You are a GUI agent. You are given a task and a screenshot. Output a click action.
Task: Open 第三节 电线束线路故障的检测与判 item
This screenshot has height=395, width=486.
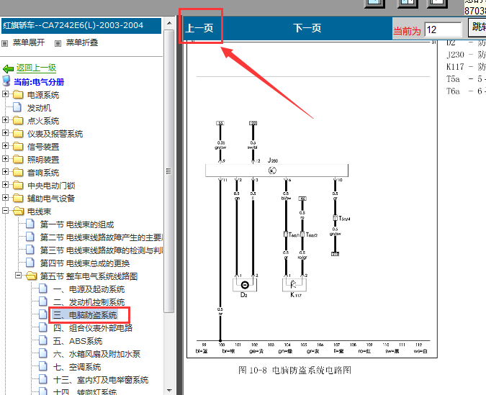coord(101,250)
